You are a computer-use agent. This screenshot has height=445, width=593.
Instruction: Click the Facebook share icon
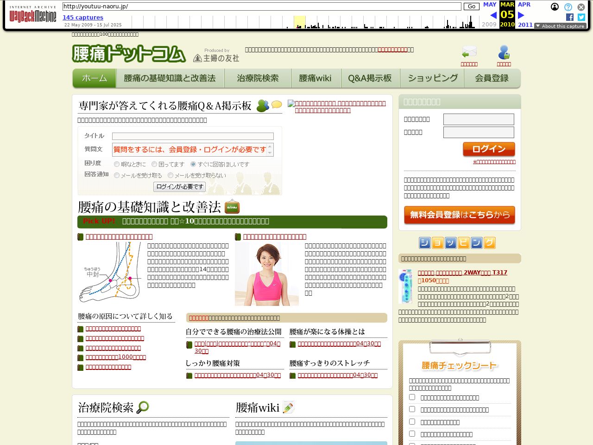pyautogui.click(x=569, y=17)
